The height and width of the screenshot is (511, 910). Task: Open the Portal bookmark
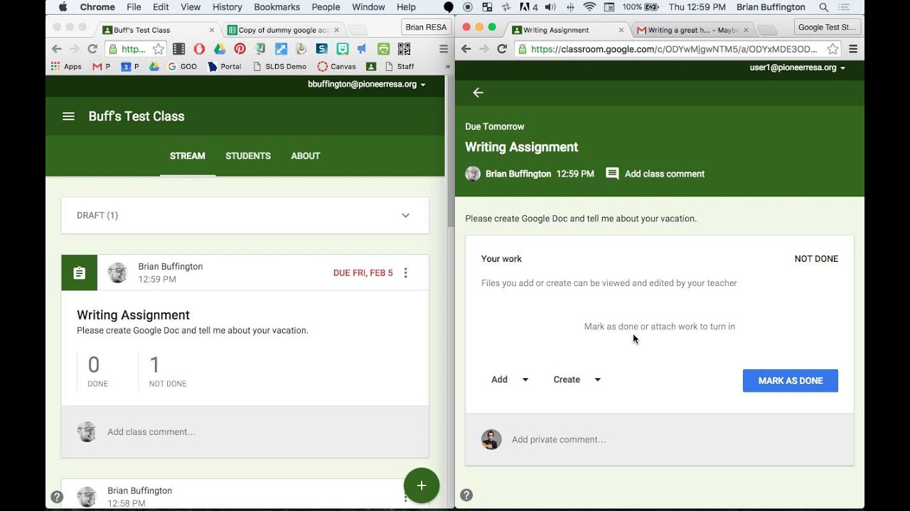coord(225,67)
